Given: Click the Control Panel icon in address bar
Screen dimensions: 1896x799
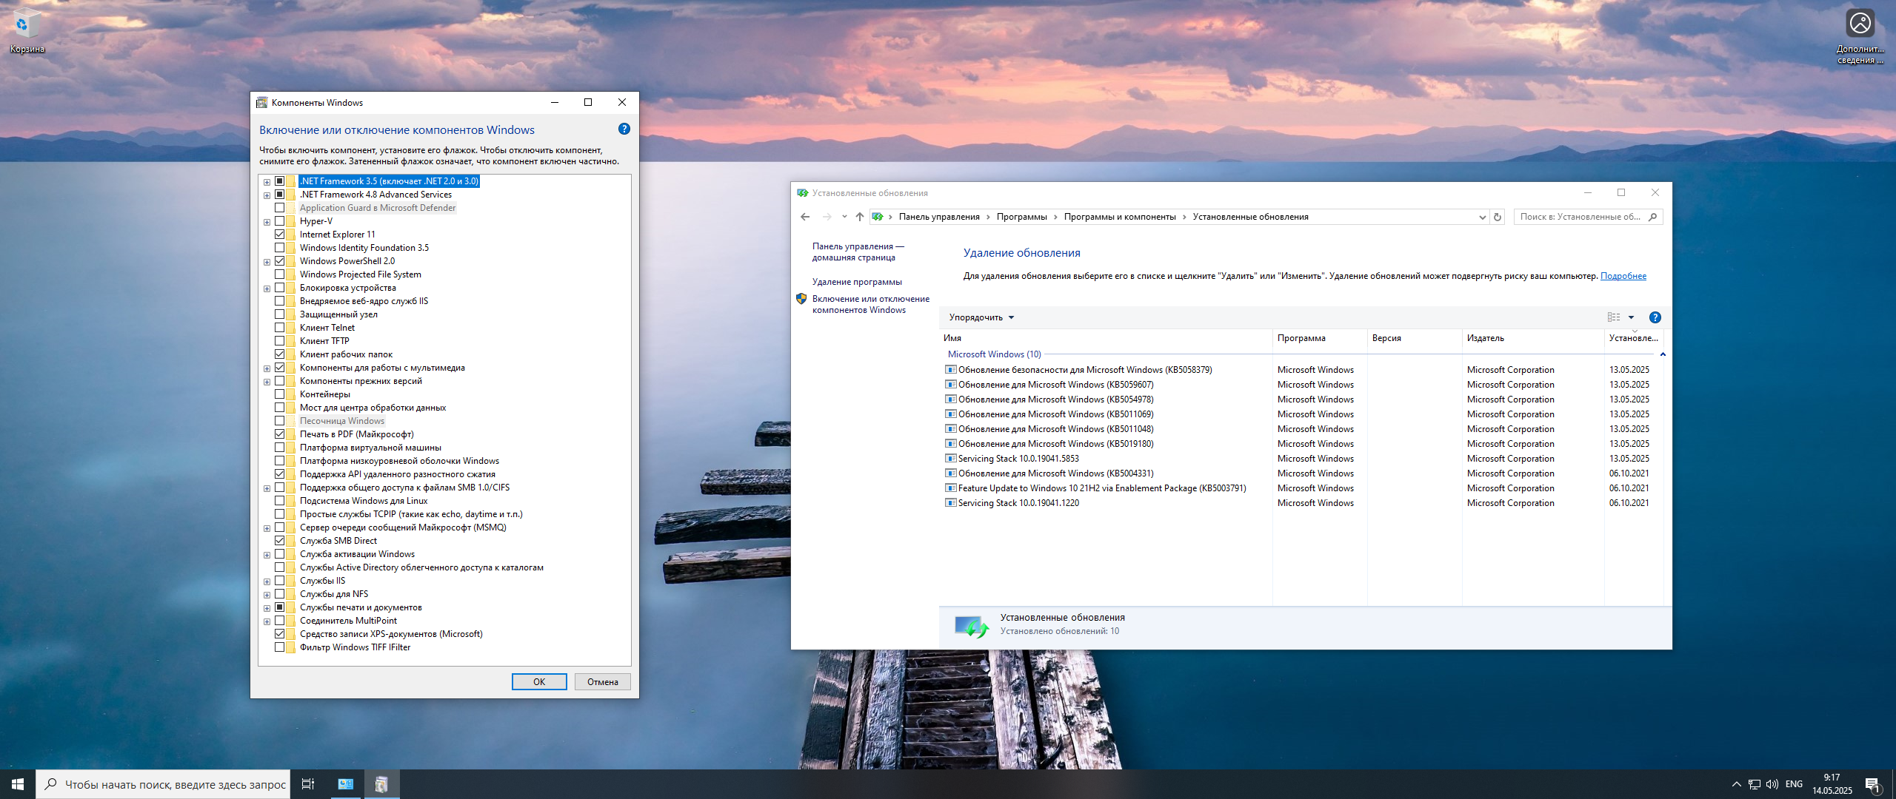Looking at the screenshot, I should pyautogui.click(x=878, y=217).
